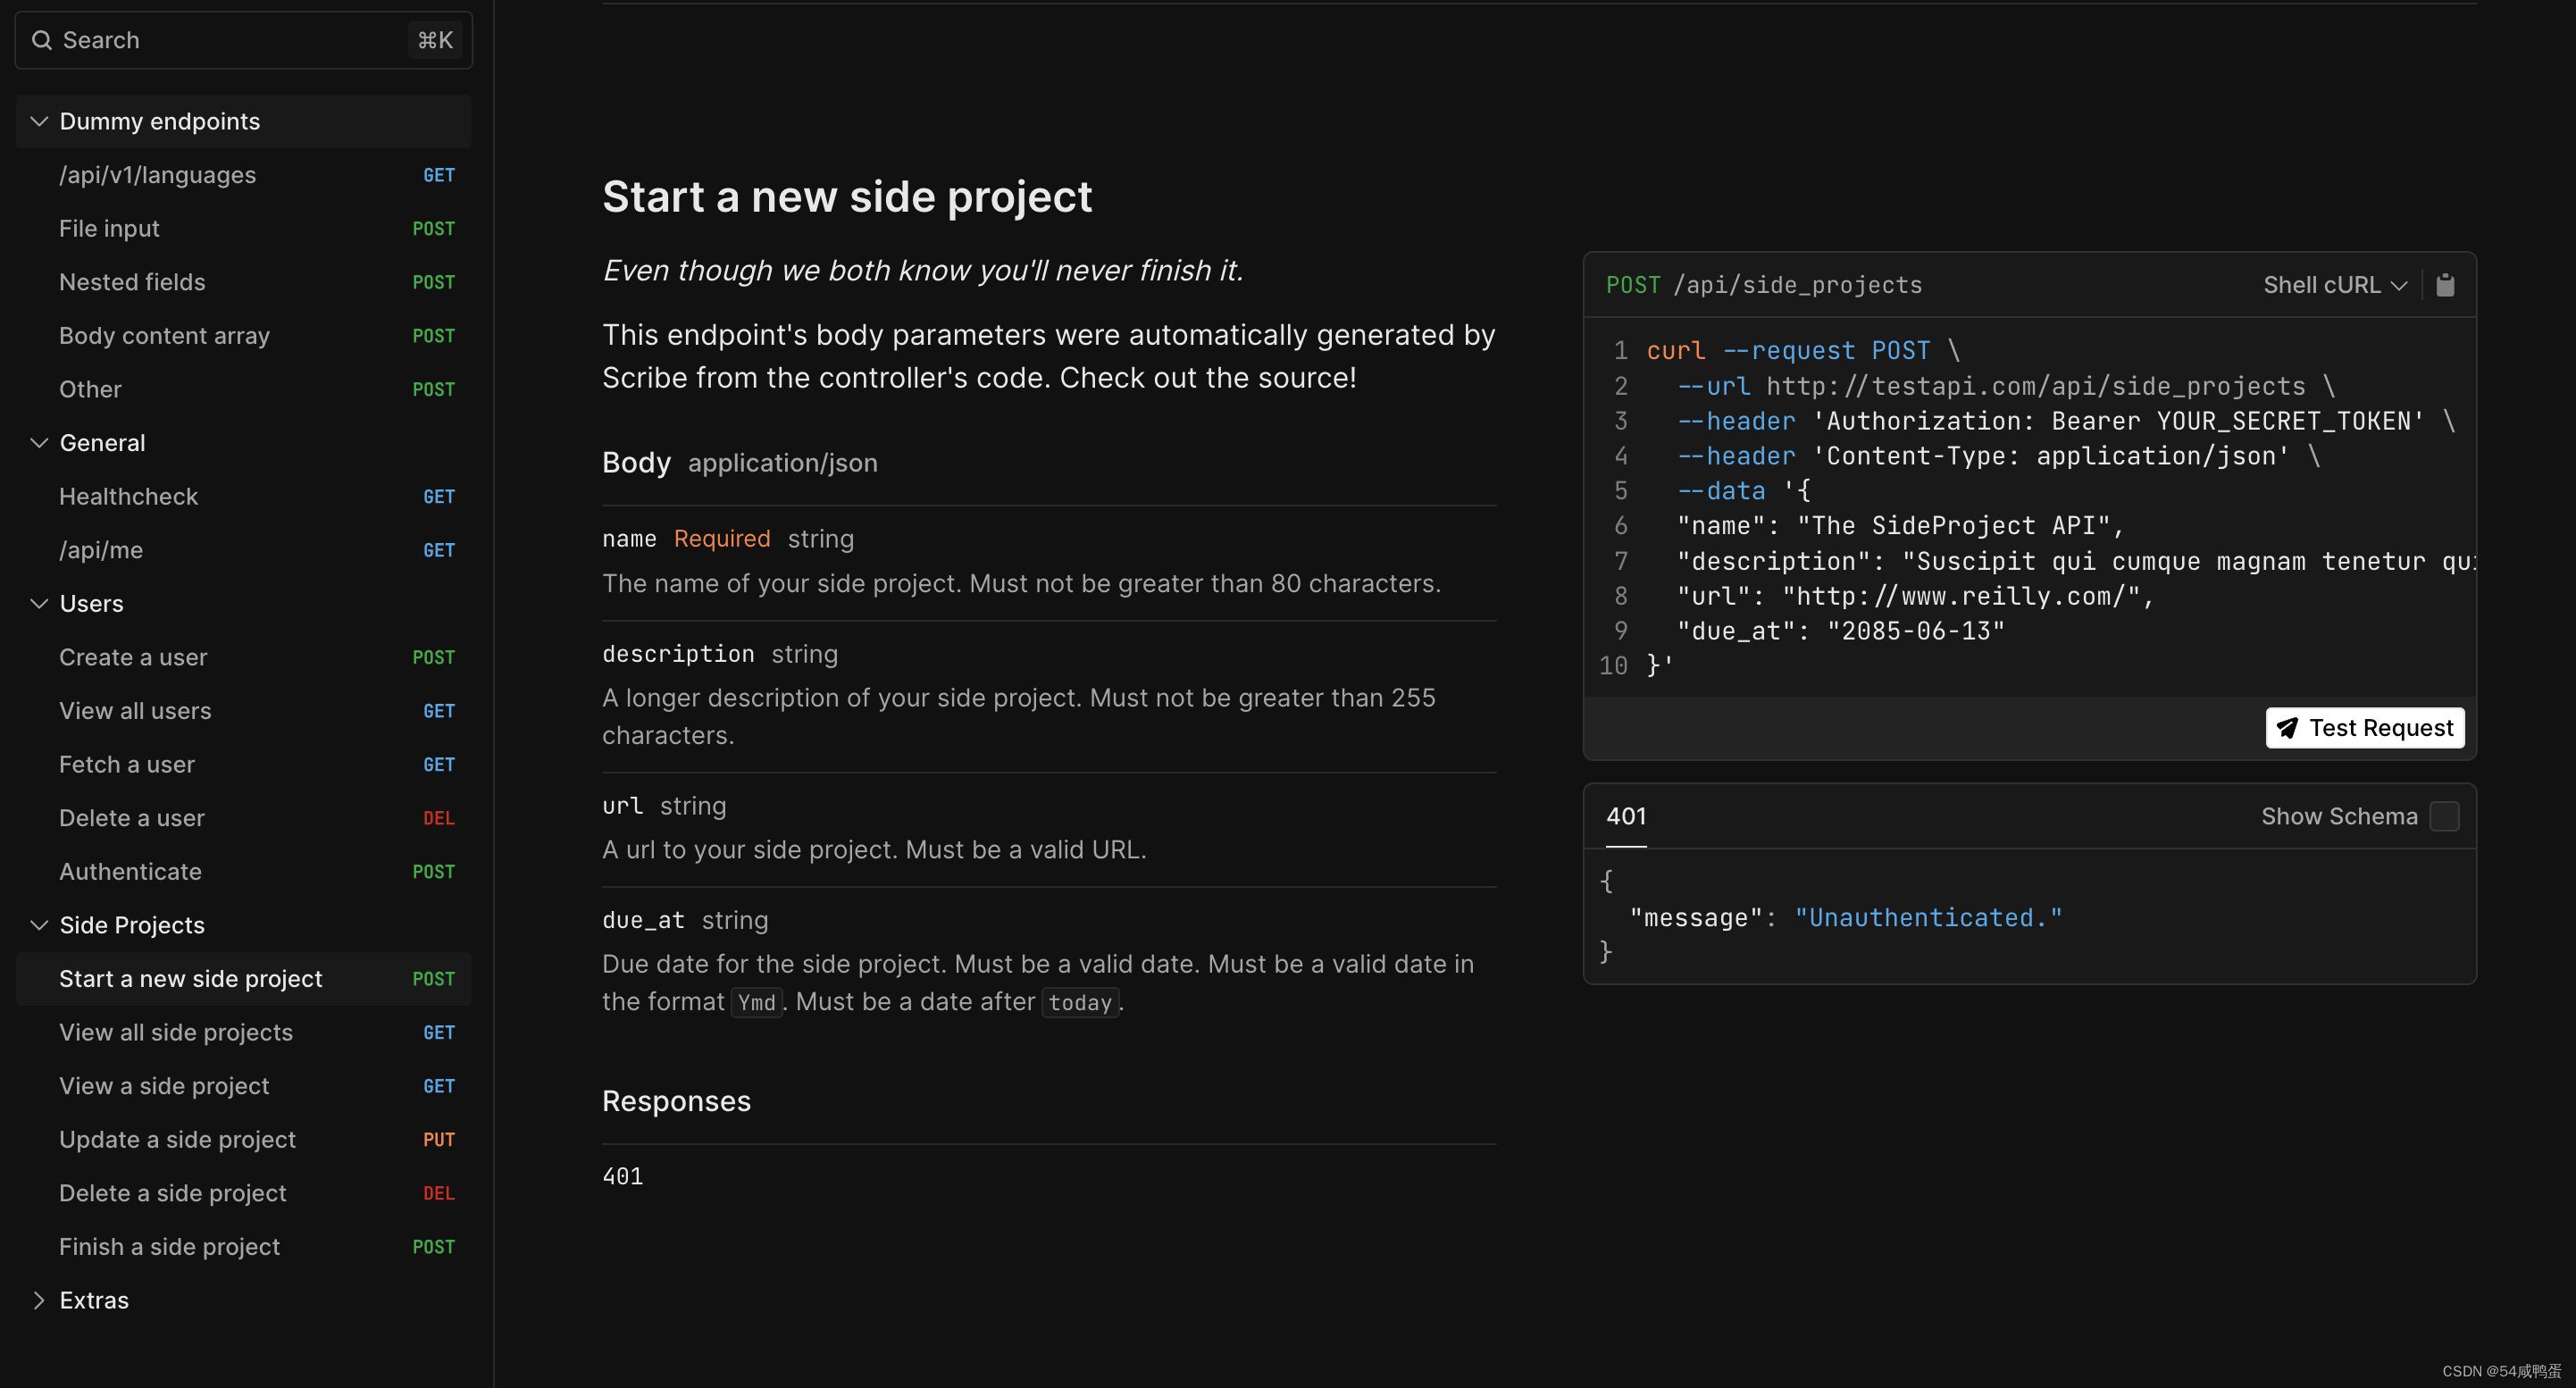Select the 401 response tab
This screenshot has height=1388, width=2576.
point(1625,816)
